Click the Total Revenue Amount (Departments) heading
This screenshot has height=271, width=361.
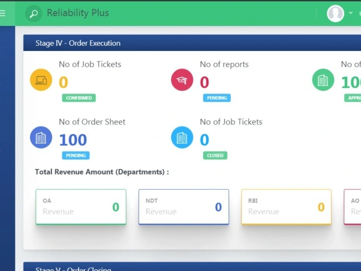click(102, 172)
